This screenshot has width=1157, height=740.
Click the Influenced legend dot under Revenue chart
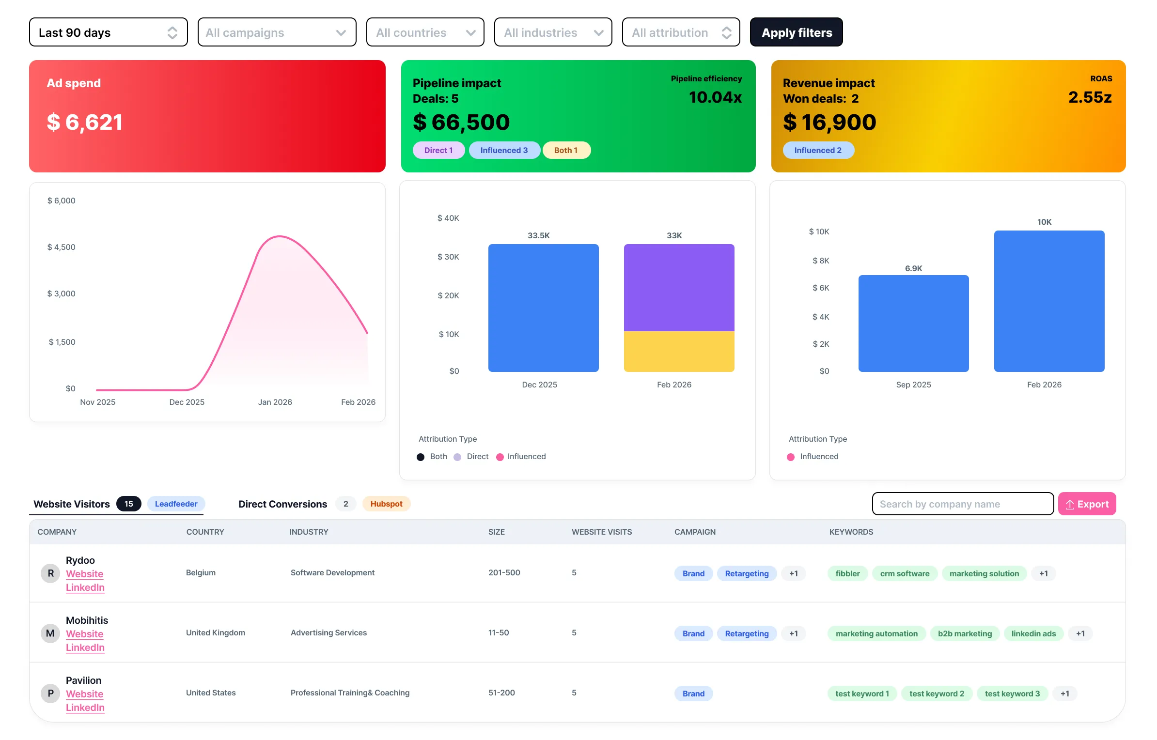click(791, 456)
